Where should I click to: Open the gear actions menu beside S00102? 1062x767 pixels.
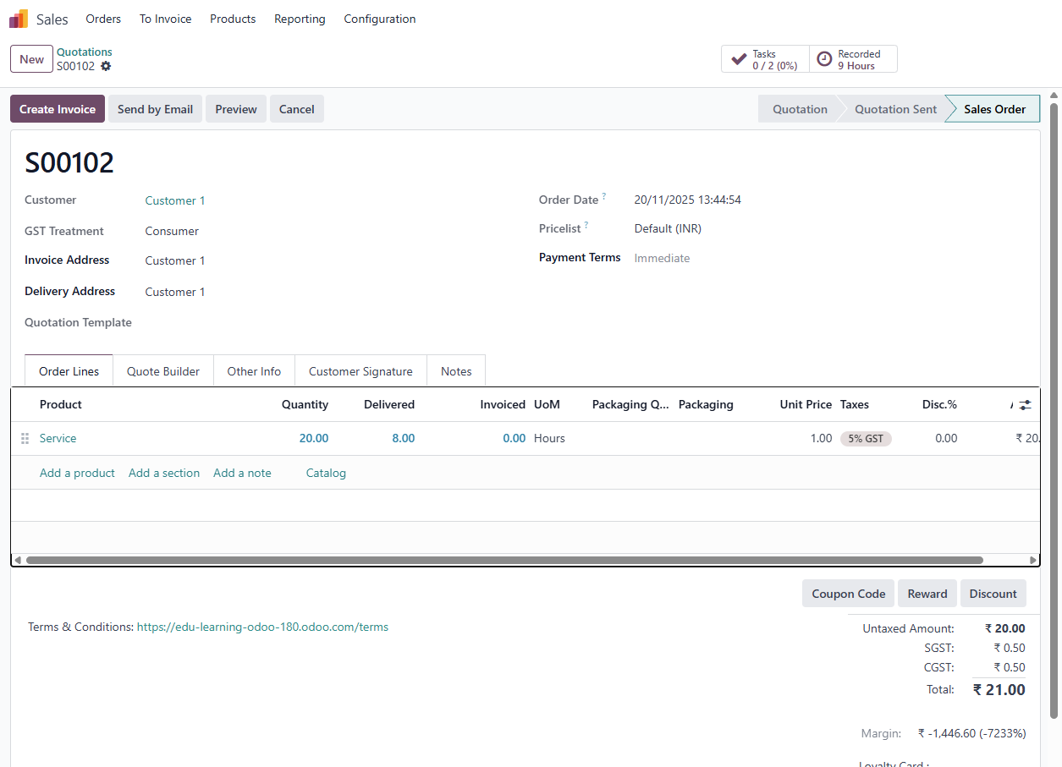click(x=106, y=66)
